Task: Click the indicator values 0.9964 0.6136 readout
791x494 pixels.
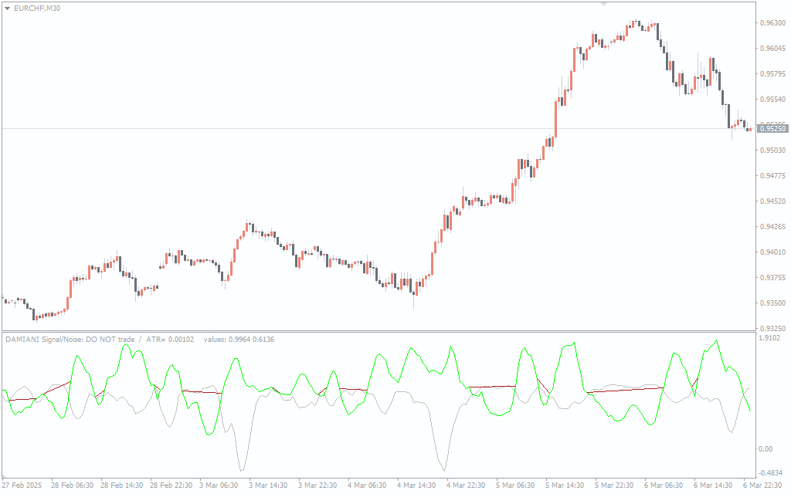Action: click(x=239, y=340)
